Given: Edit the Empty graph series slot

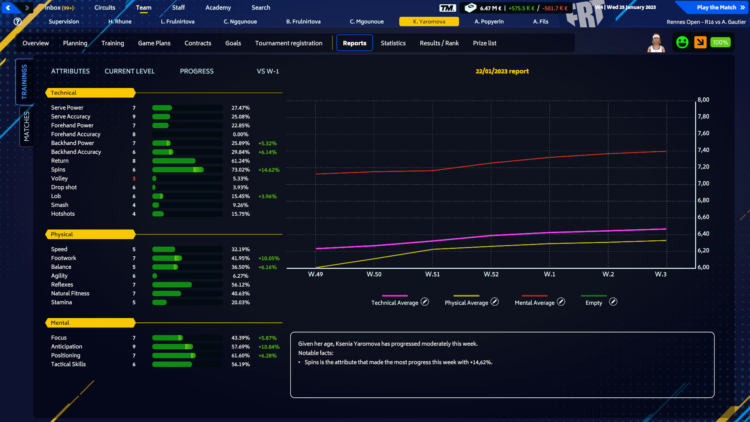Looking at the screenshot, I should pos(613,302).
